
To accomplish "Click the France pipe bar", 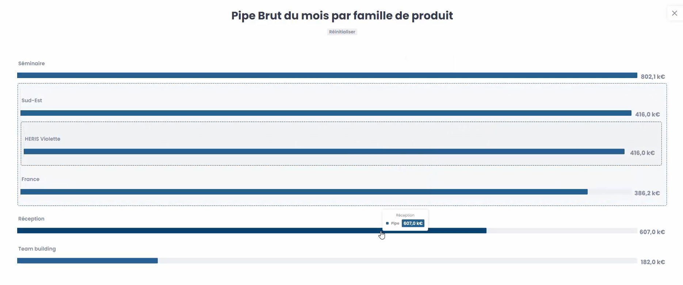I will 304,192.
